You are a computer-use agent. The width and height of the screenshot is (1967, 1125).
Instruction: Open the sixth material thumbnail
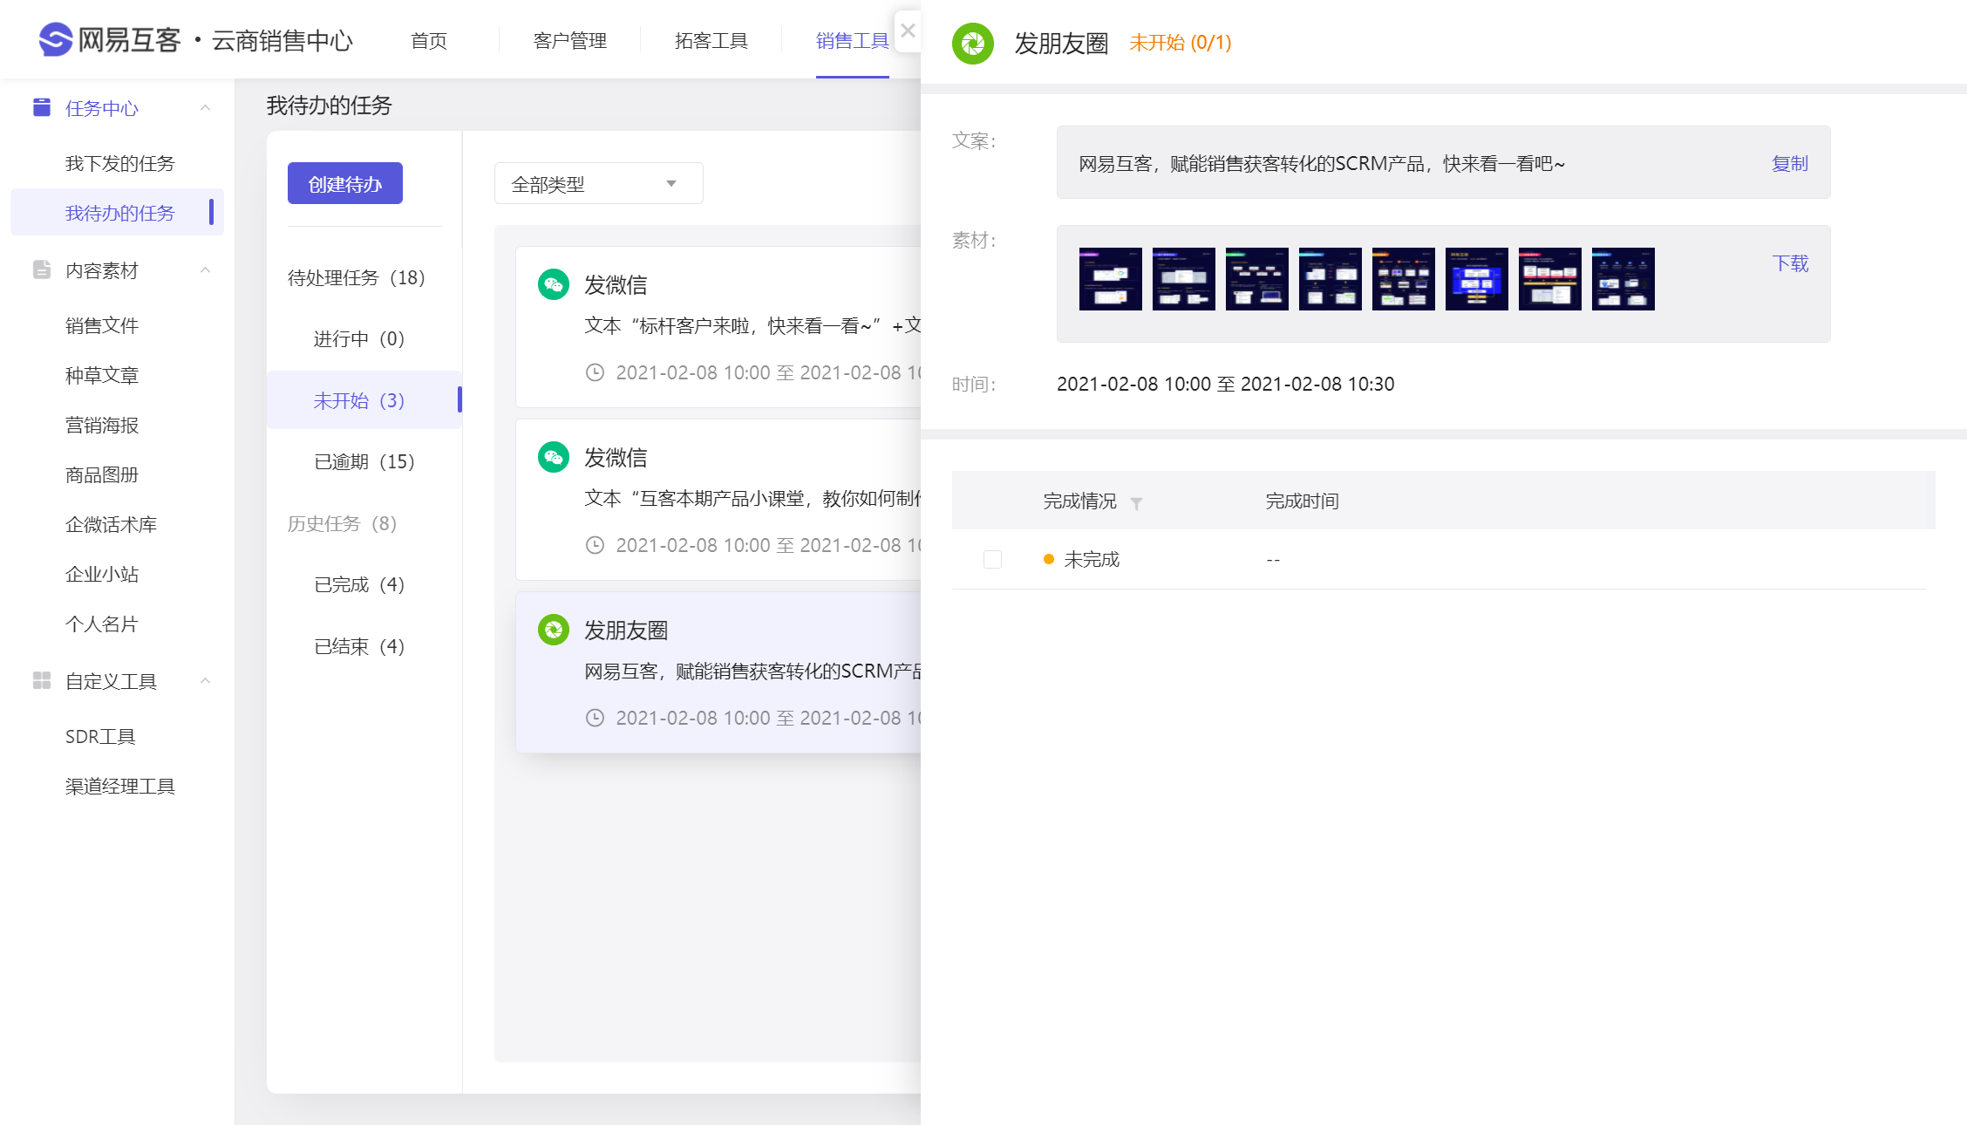click(x=1476, y=278)
